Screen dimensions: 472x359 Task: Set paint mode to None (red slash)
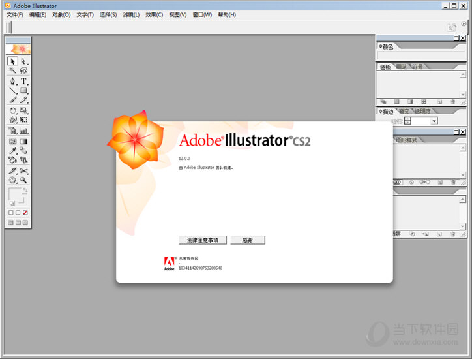25,213
